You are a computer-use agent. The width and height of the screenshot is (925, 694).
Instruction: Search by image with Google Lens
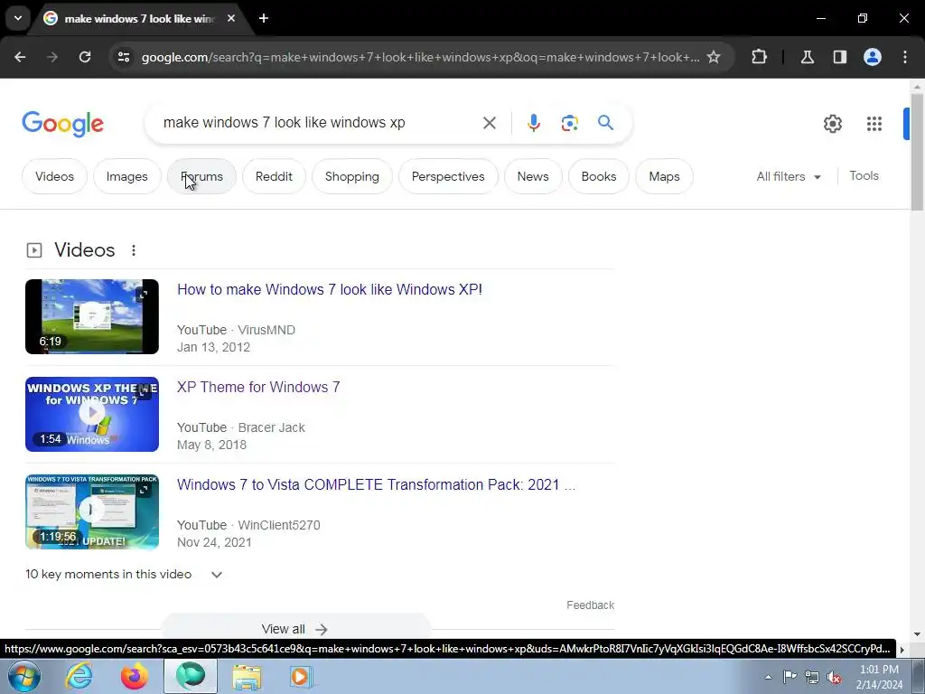point(569,123)
